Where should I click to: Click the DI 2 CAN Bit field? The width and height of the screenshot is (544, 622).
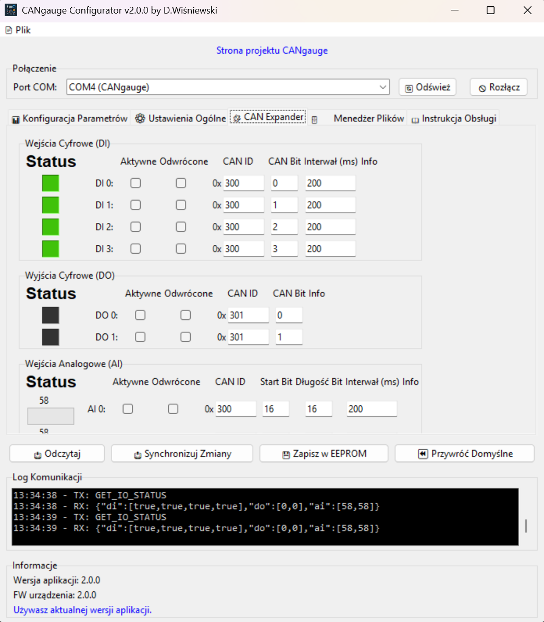click(x=285, y=227)
